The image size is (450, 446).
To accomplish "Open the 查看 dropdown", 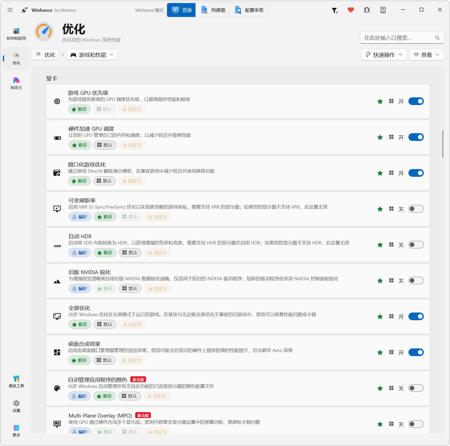I will tap(427, 55).
